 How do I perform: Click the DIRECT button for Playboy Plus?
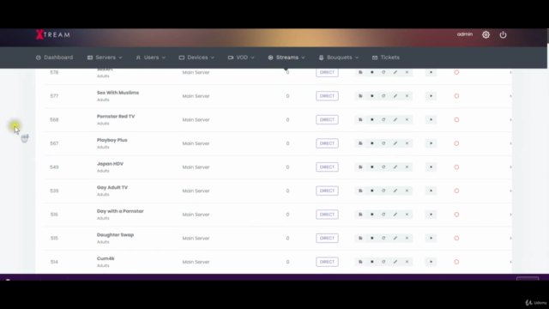pos(327,143)
